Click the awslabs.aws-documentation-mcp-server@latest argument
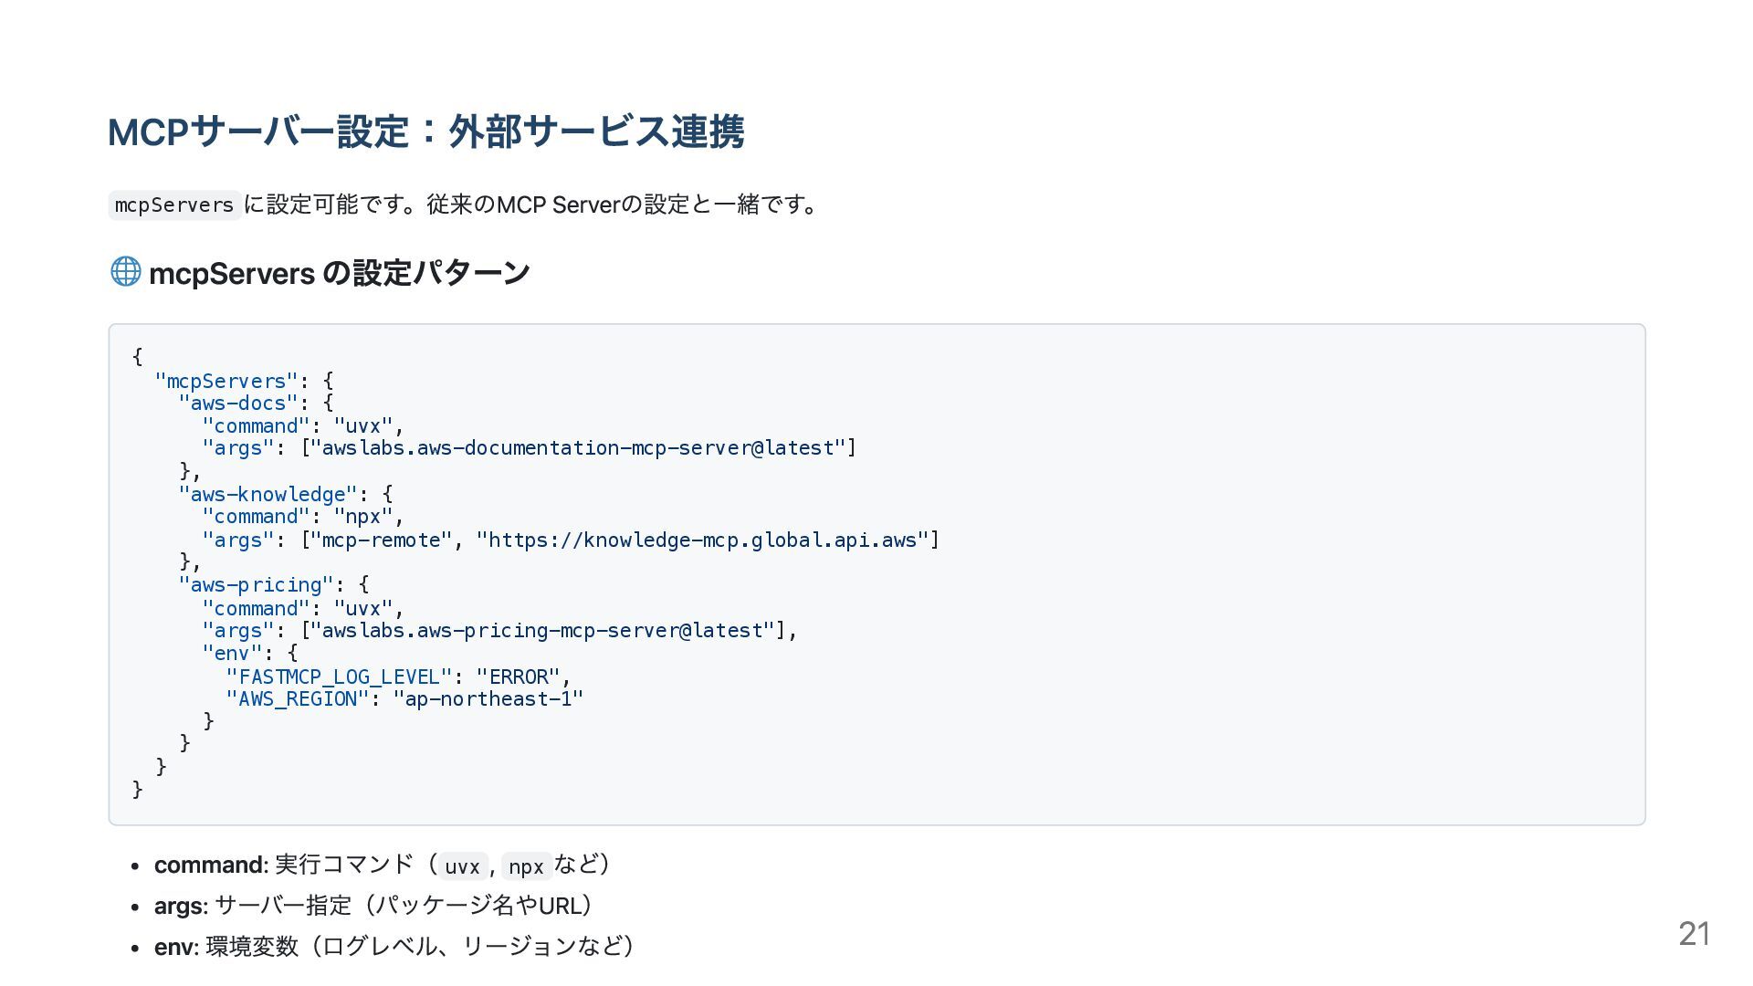Screen dimensions: 1753x986 (x=578, y=447)
